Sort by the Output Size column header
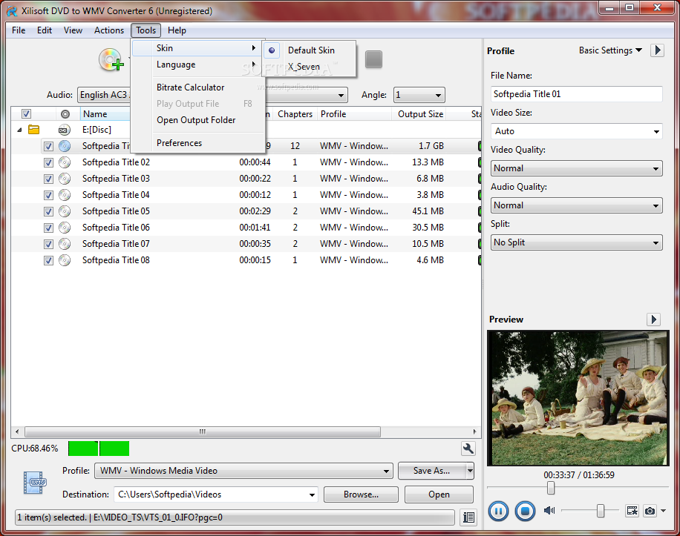Viewport: 680px width, 536px height. click(419, 114)
